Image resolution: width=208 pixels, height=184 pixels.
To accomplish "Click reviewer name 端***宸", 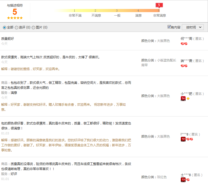I will [x=186, y=61].
